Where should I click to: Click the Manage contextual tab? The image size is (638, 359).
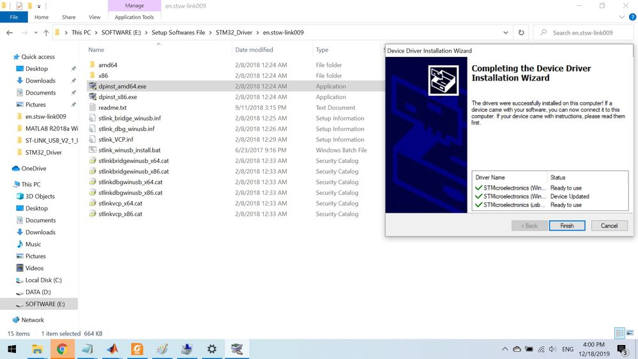pos(134,6)
